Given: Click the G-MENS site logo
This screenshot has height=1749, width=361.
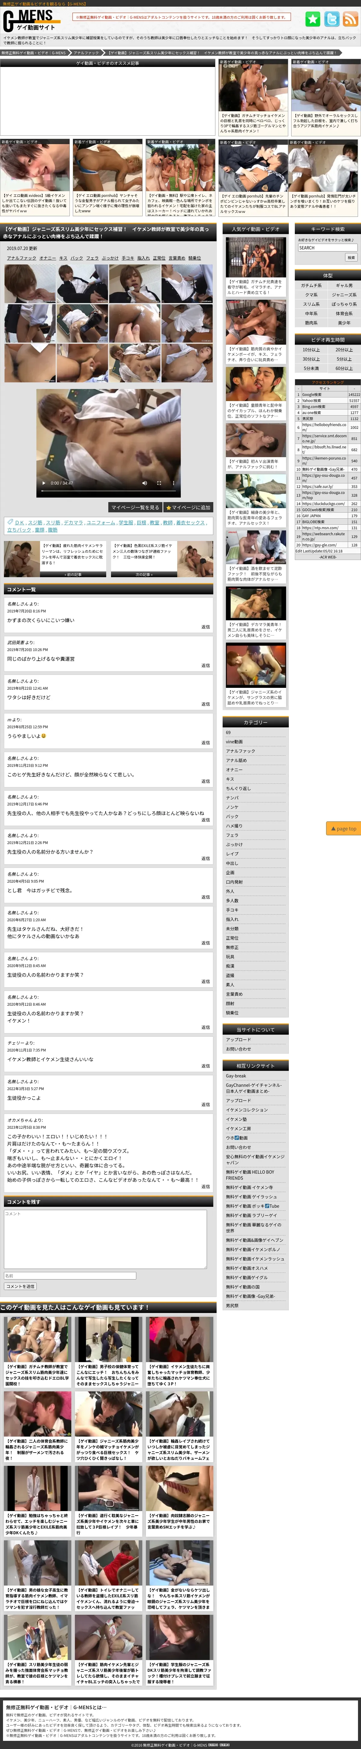Looking at the screenshot, I should (x=31, y=21).
